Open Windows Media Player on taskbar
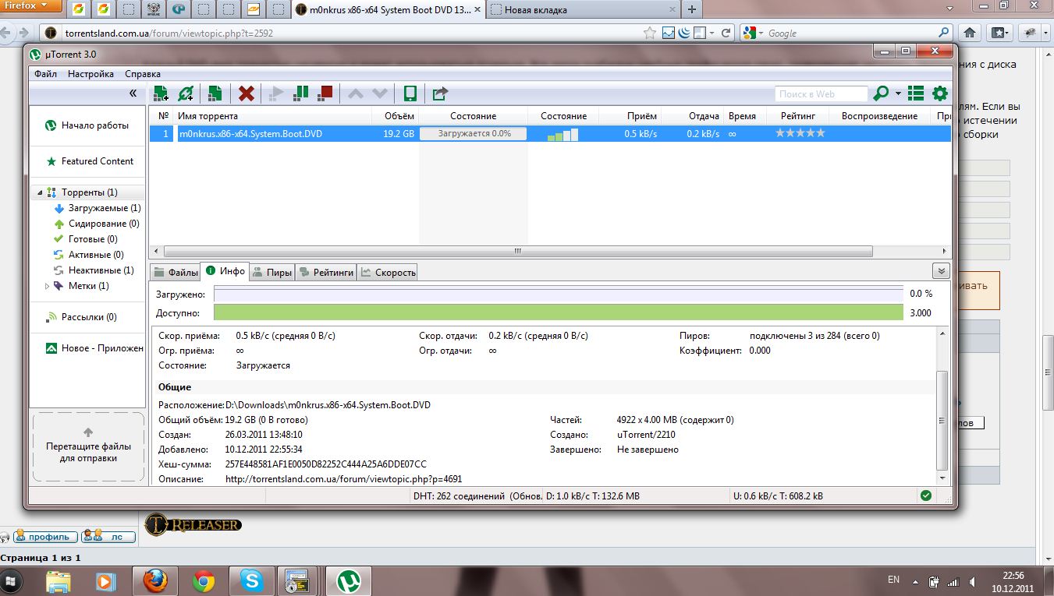 coord(107,581)
